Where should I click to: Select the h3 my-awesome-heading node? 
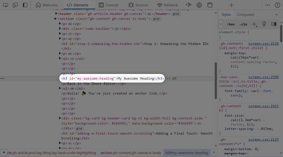coord(113,78)
